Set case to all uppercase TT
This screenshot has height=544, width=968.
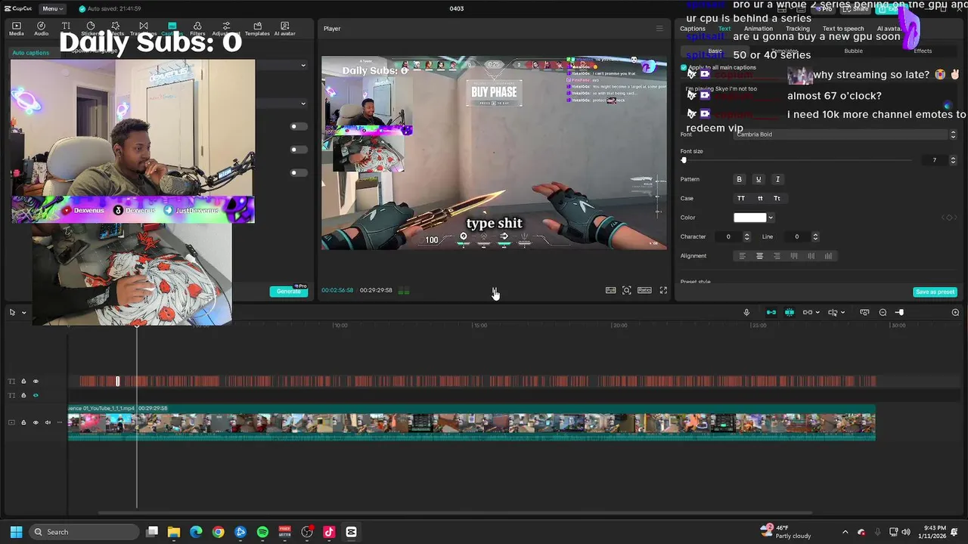[x=741, y=198]
